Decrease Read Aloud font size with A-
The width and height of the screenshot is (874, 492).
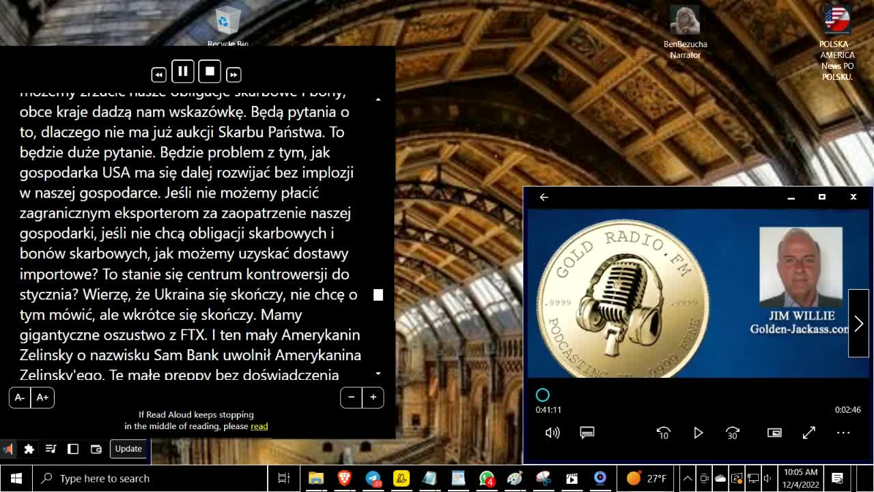(20, 397)
